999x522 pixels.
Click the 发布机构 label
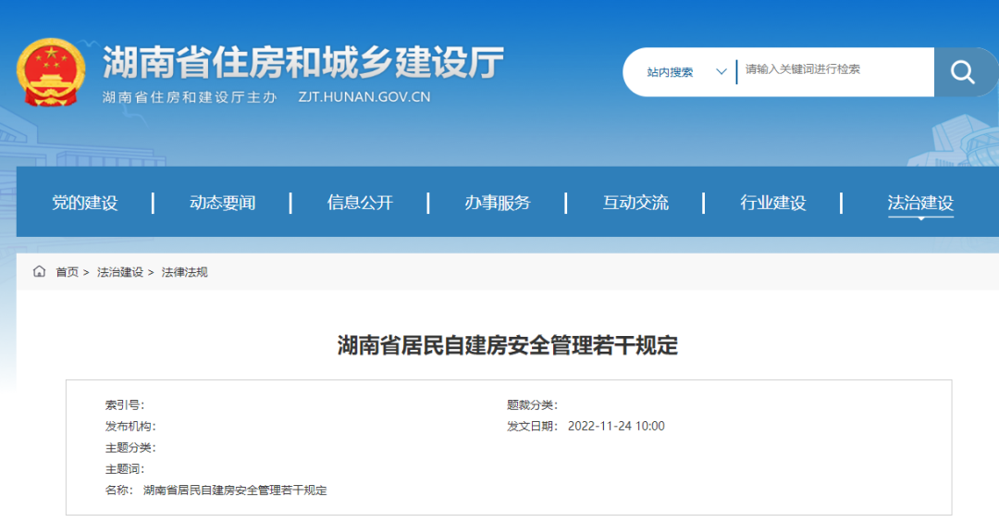[130, 427]
